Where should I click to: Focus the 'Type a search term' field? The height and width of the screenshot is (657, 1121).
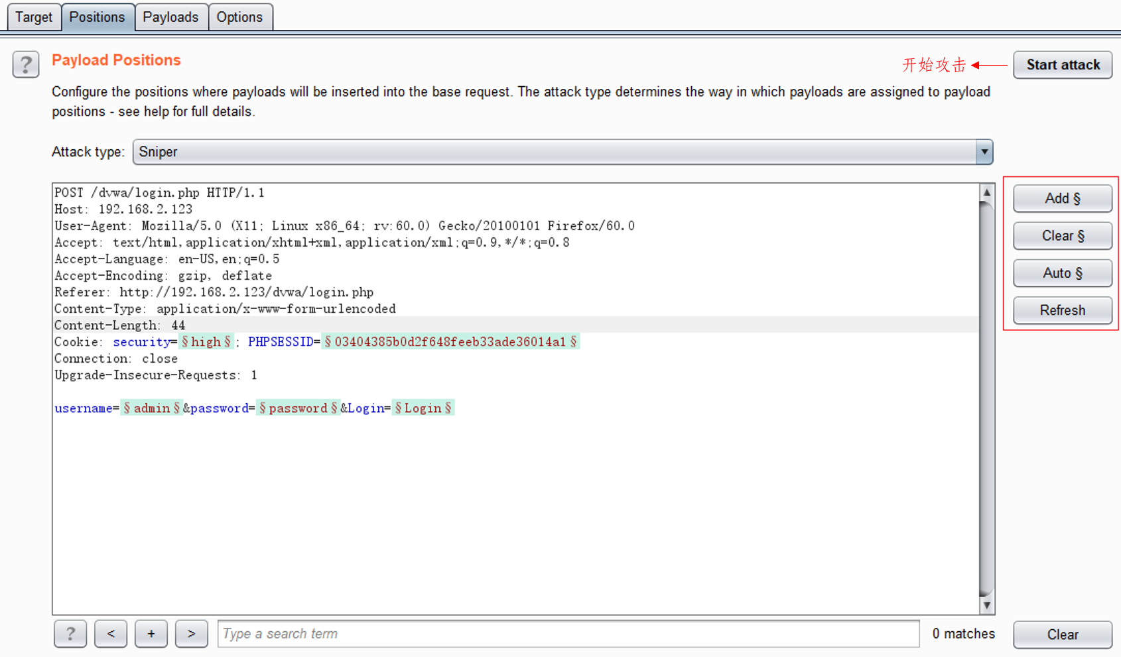(568, 634)
